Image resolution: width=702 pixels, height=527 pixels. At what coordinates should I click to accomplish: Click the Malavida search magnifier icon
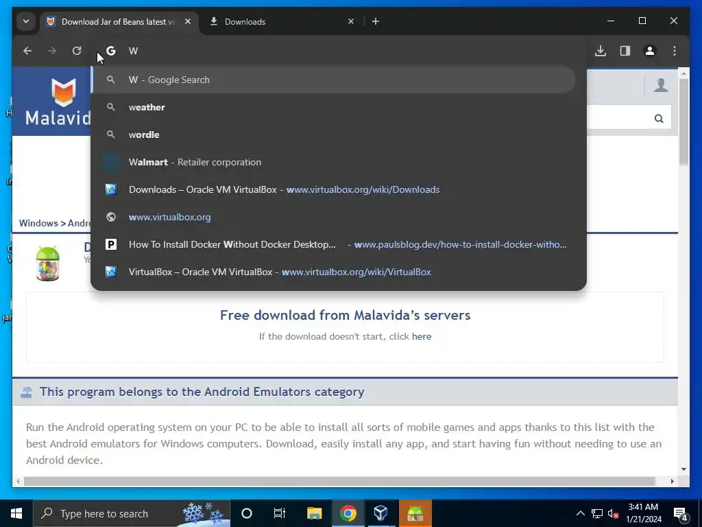(x=659, y=118)
